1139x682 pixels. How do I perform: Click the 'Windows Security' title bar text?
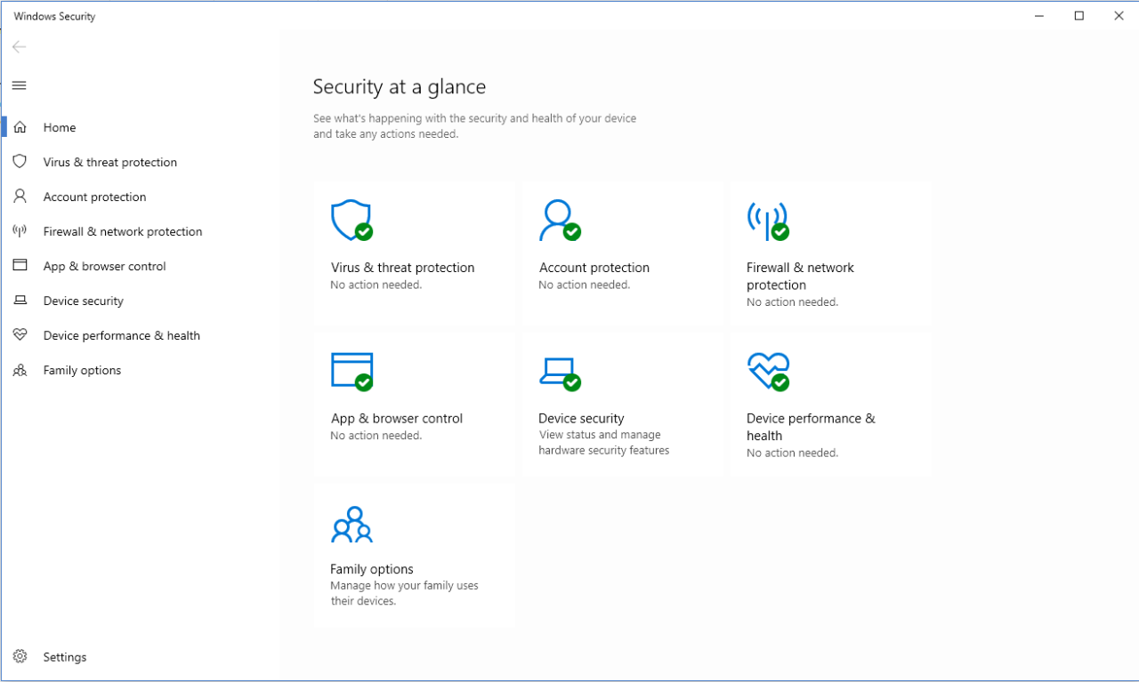[54, 16]
